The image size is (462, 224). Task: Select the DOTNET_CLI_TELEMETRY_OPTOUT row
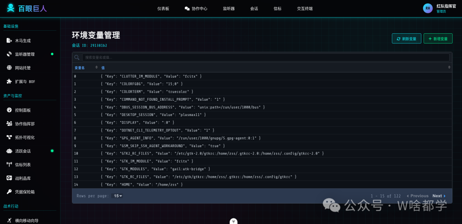262,130
